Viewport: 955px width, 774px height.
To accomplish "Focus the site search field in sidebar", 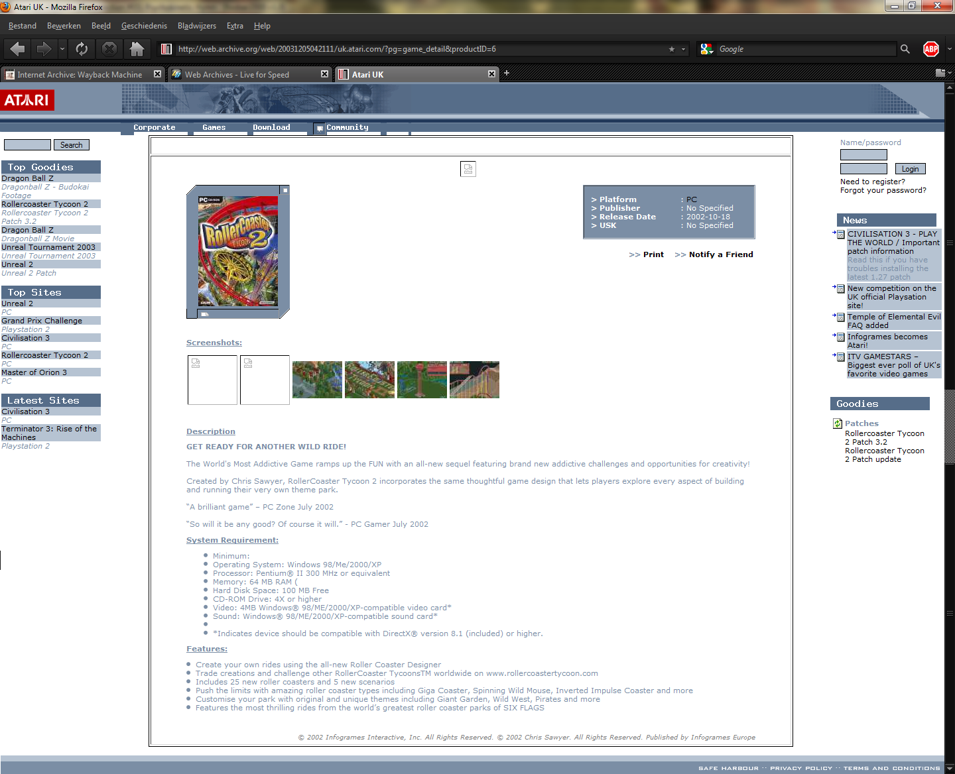I will (27, 145).
